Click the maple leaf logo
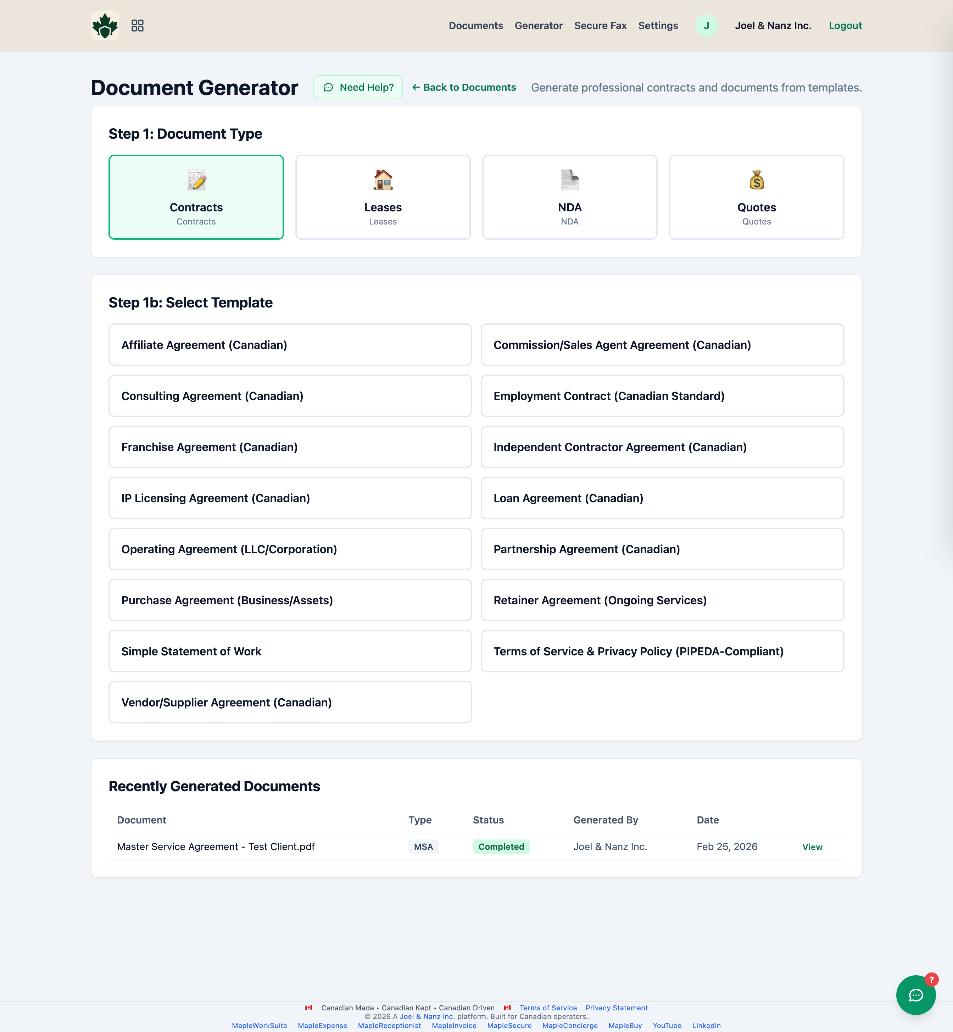 tap(105, 25)
